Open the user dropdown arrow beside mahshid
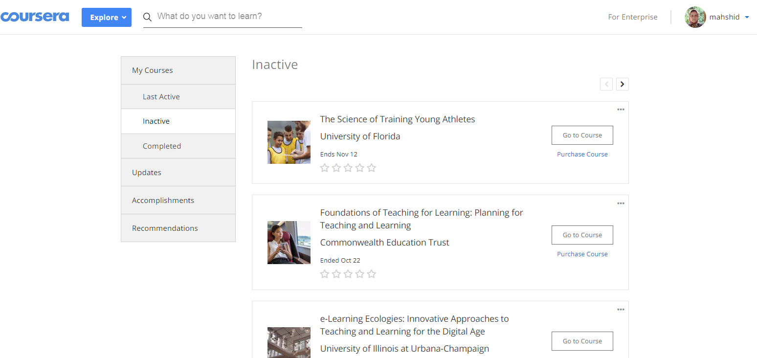The image size is (757, 358). 747,17
